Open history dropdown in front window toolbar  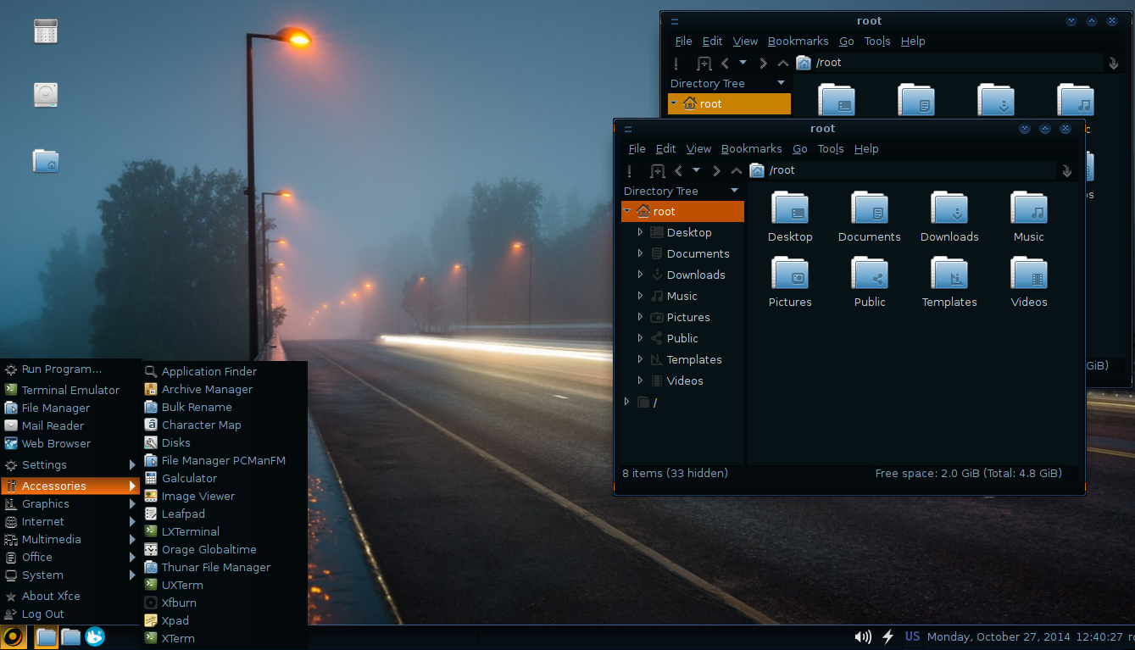click(x=697, y=170)
